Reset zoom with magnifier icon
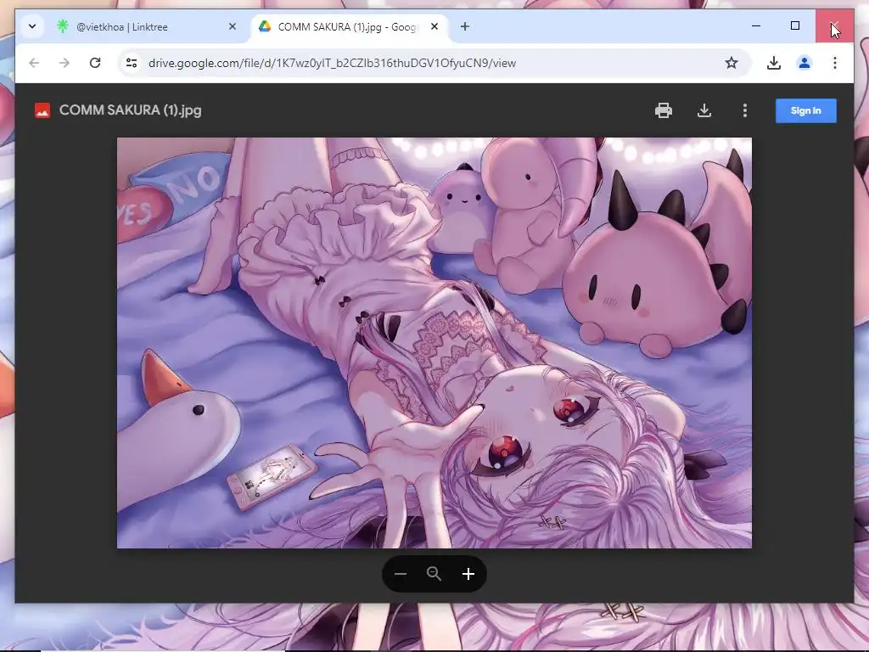Image resolution: width=869 pixels, height=652 pixels. click(434, 574)
